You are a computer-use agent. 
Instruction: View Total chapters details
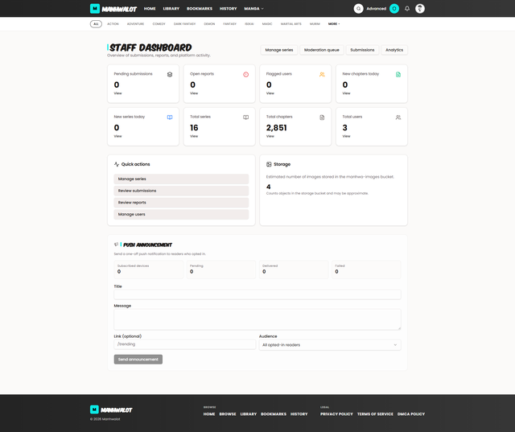point(270,136)
